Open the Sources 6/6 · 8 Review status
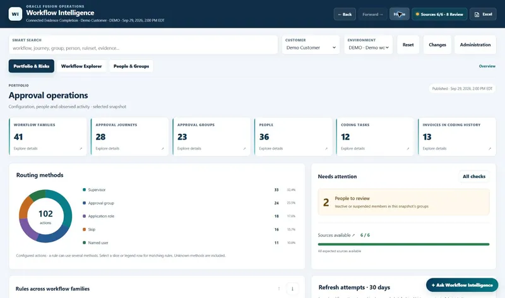505x298 pixels. click(439, 14)
